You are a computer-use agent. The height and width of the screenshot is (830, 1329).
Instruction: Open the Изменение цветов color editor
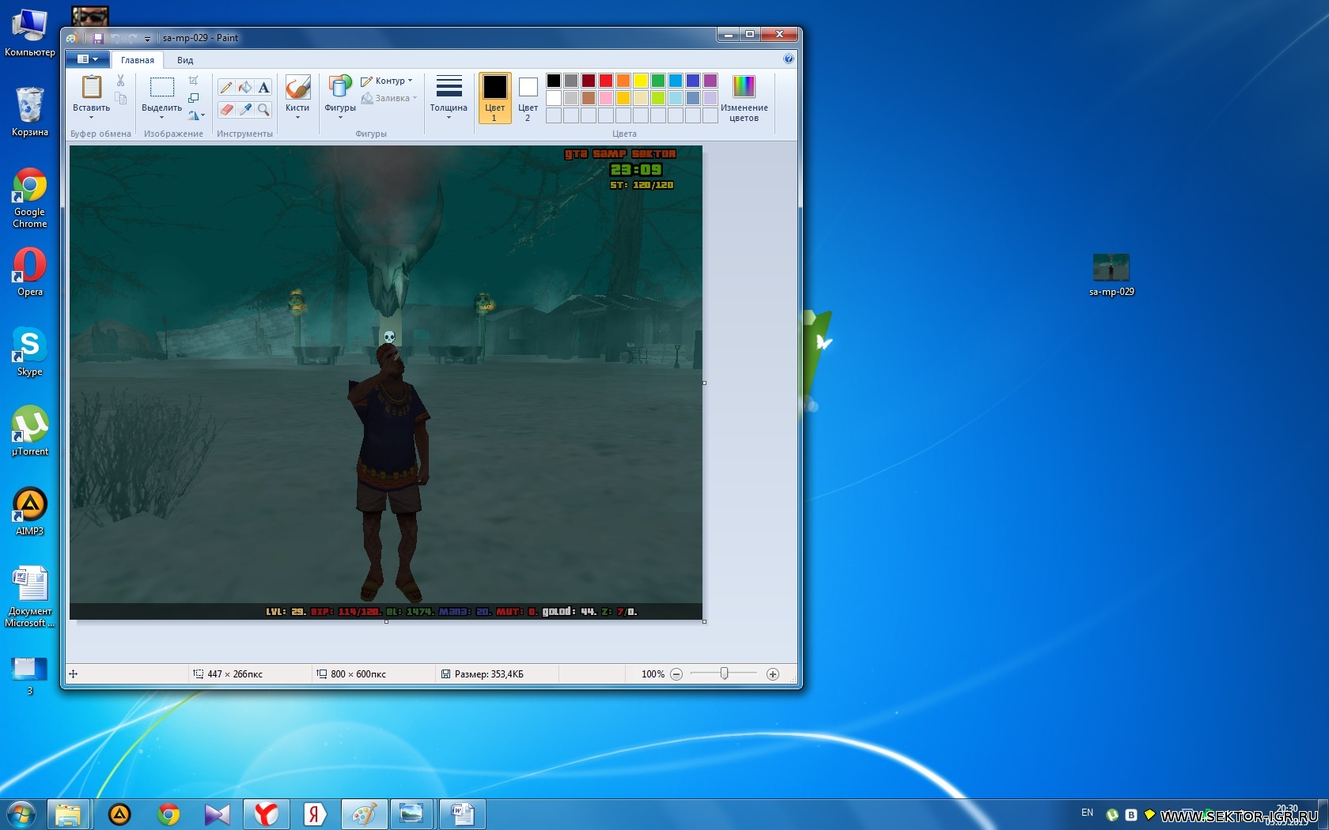(x=744, y=98)
